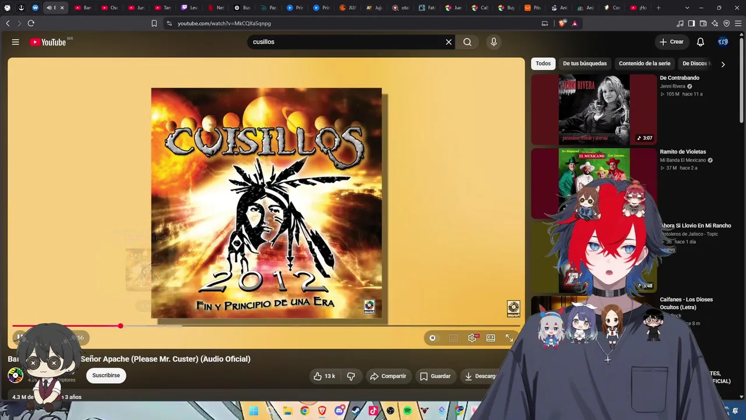Reload the page in the browser

pyautogui.click(x=31, y=23)
